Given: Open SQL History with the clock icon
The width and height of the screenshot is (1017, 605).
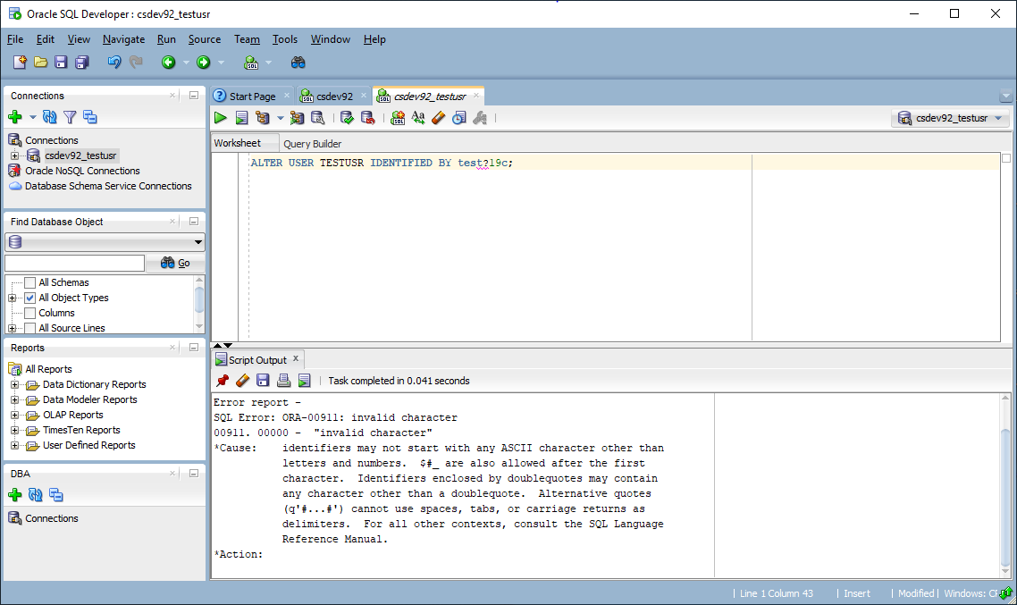Looking at the screenshot, I should click(x=458, y=118).
